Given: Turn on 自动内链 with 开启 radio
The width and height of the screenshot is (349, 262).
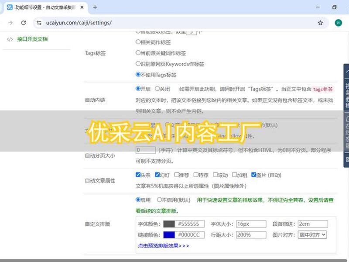Looking at the screenshot, I should click(138, 89).
